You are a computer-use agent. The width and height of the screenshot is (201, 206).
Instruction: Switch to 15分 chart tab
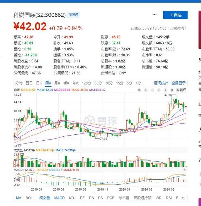click(x=120, y=83)
